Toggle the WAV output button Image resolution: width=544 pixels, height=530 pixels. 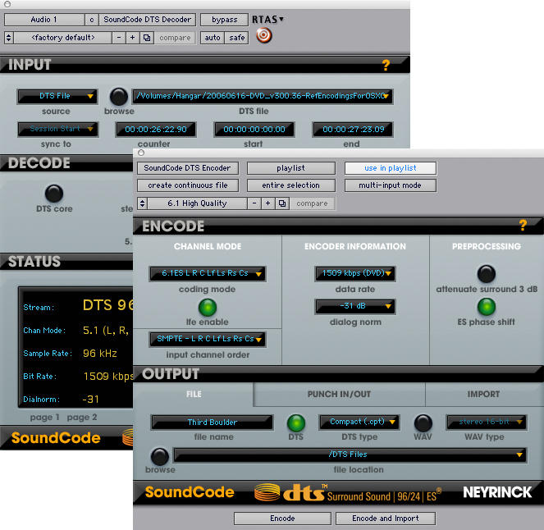click(423, 423)
